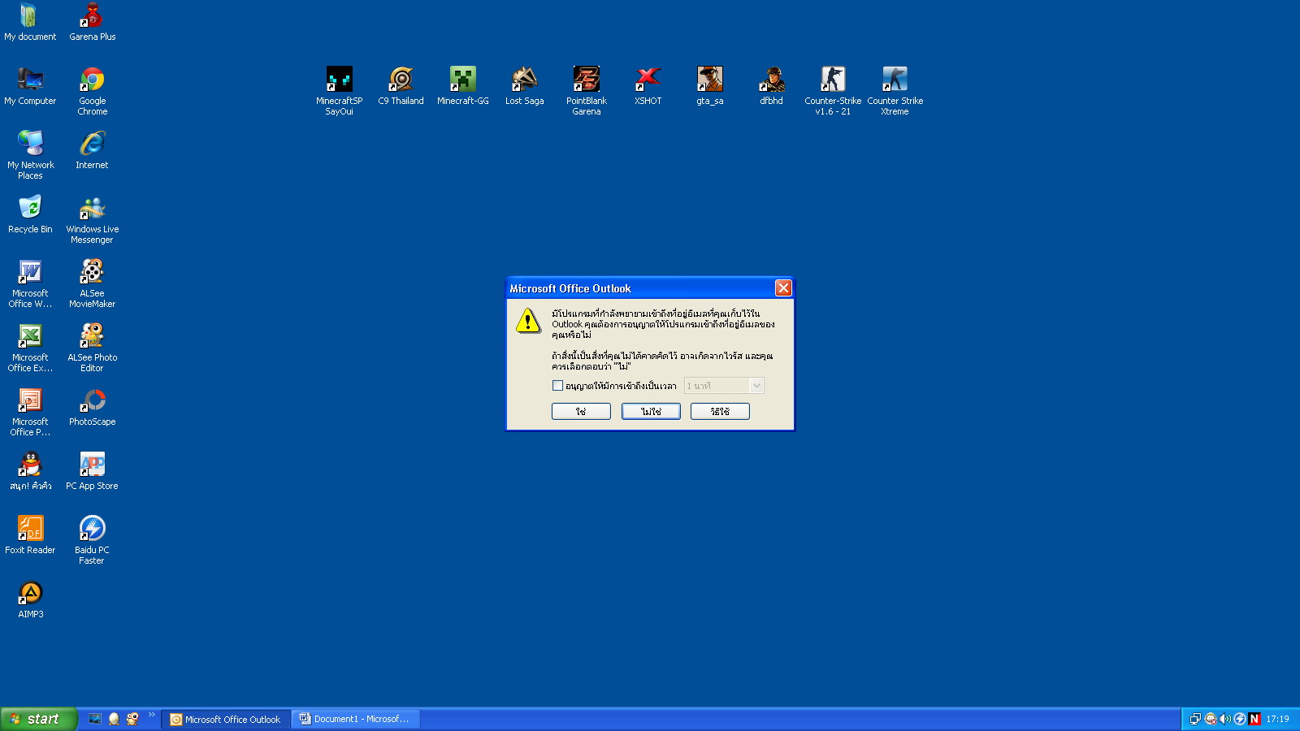Select the gta_sa desktop icon

tap(709, 85)
